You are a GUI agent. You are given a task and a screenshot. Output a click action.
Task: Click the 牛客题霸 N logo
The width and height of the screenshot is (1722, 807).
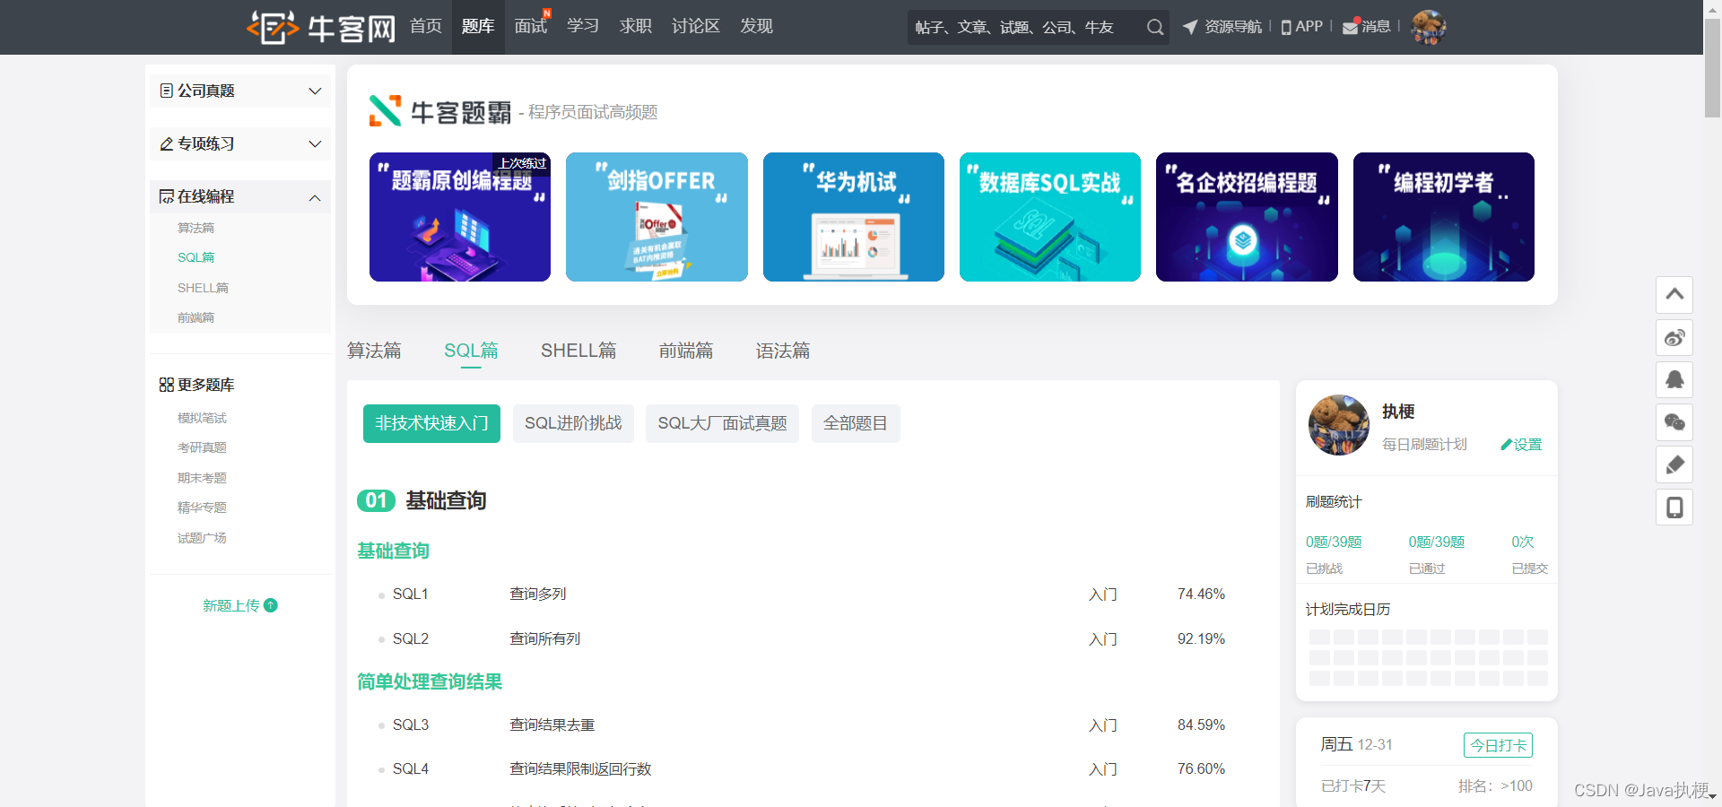coord(385,111)
